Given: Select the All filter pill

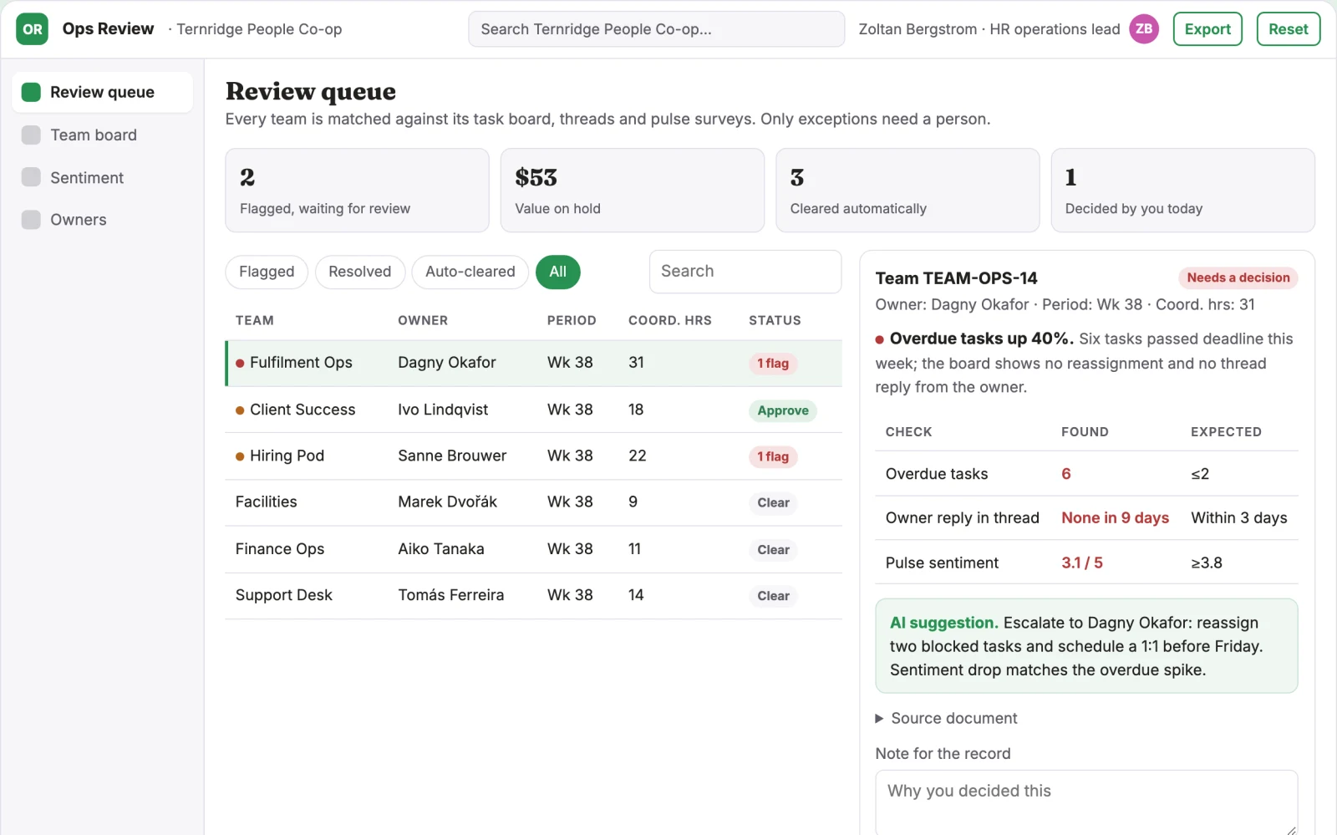Looking at the screenshot, I should tap(557, 272).
